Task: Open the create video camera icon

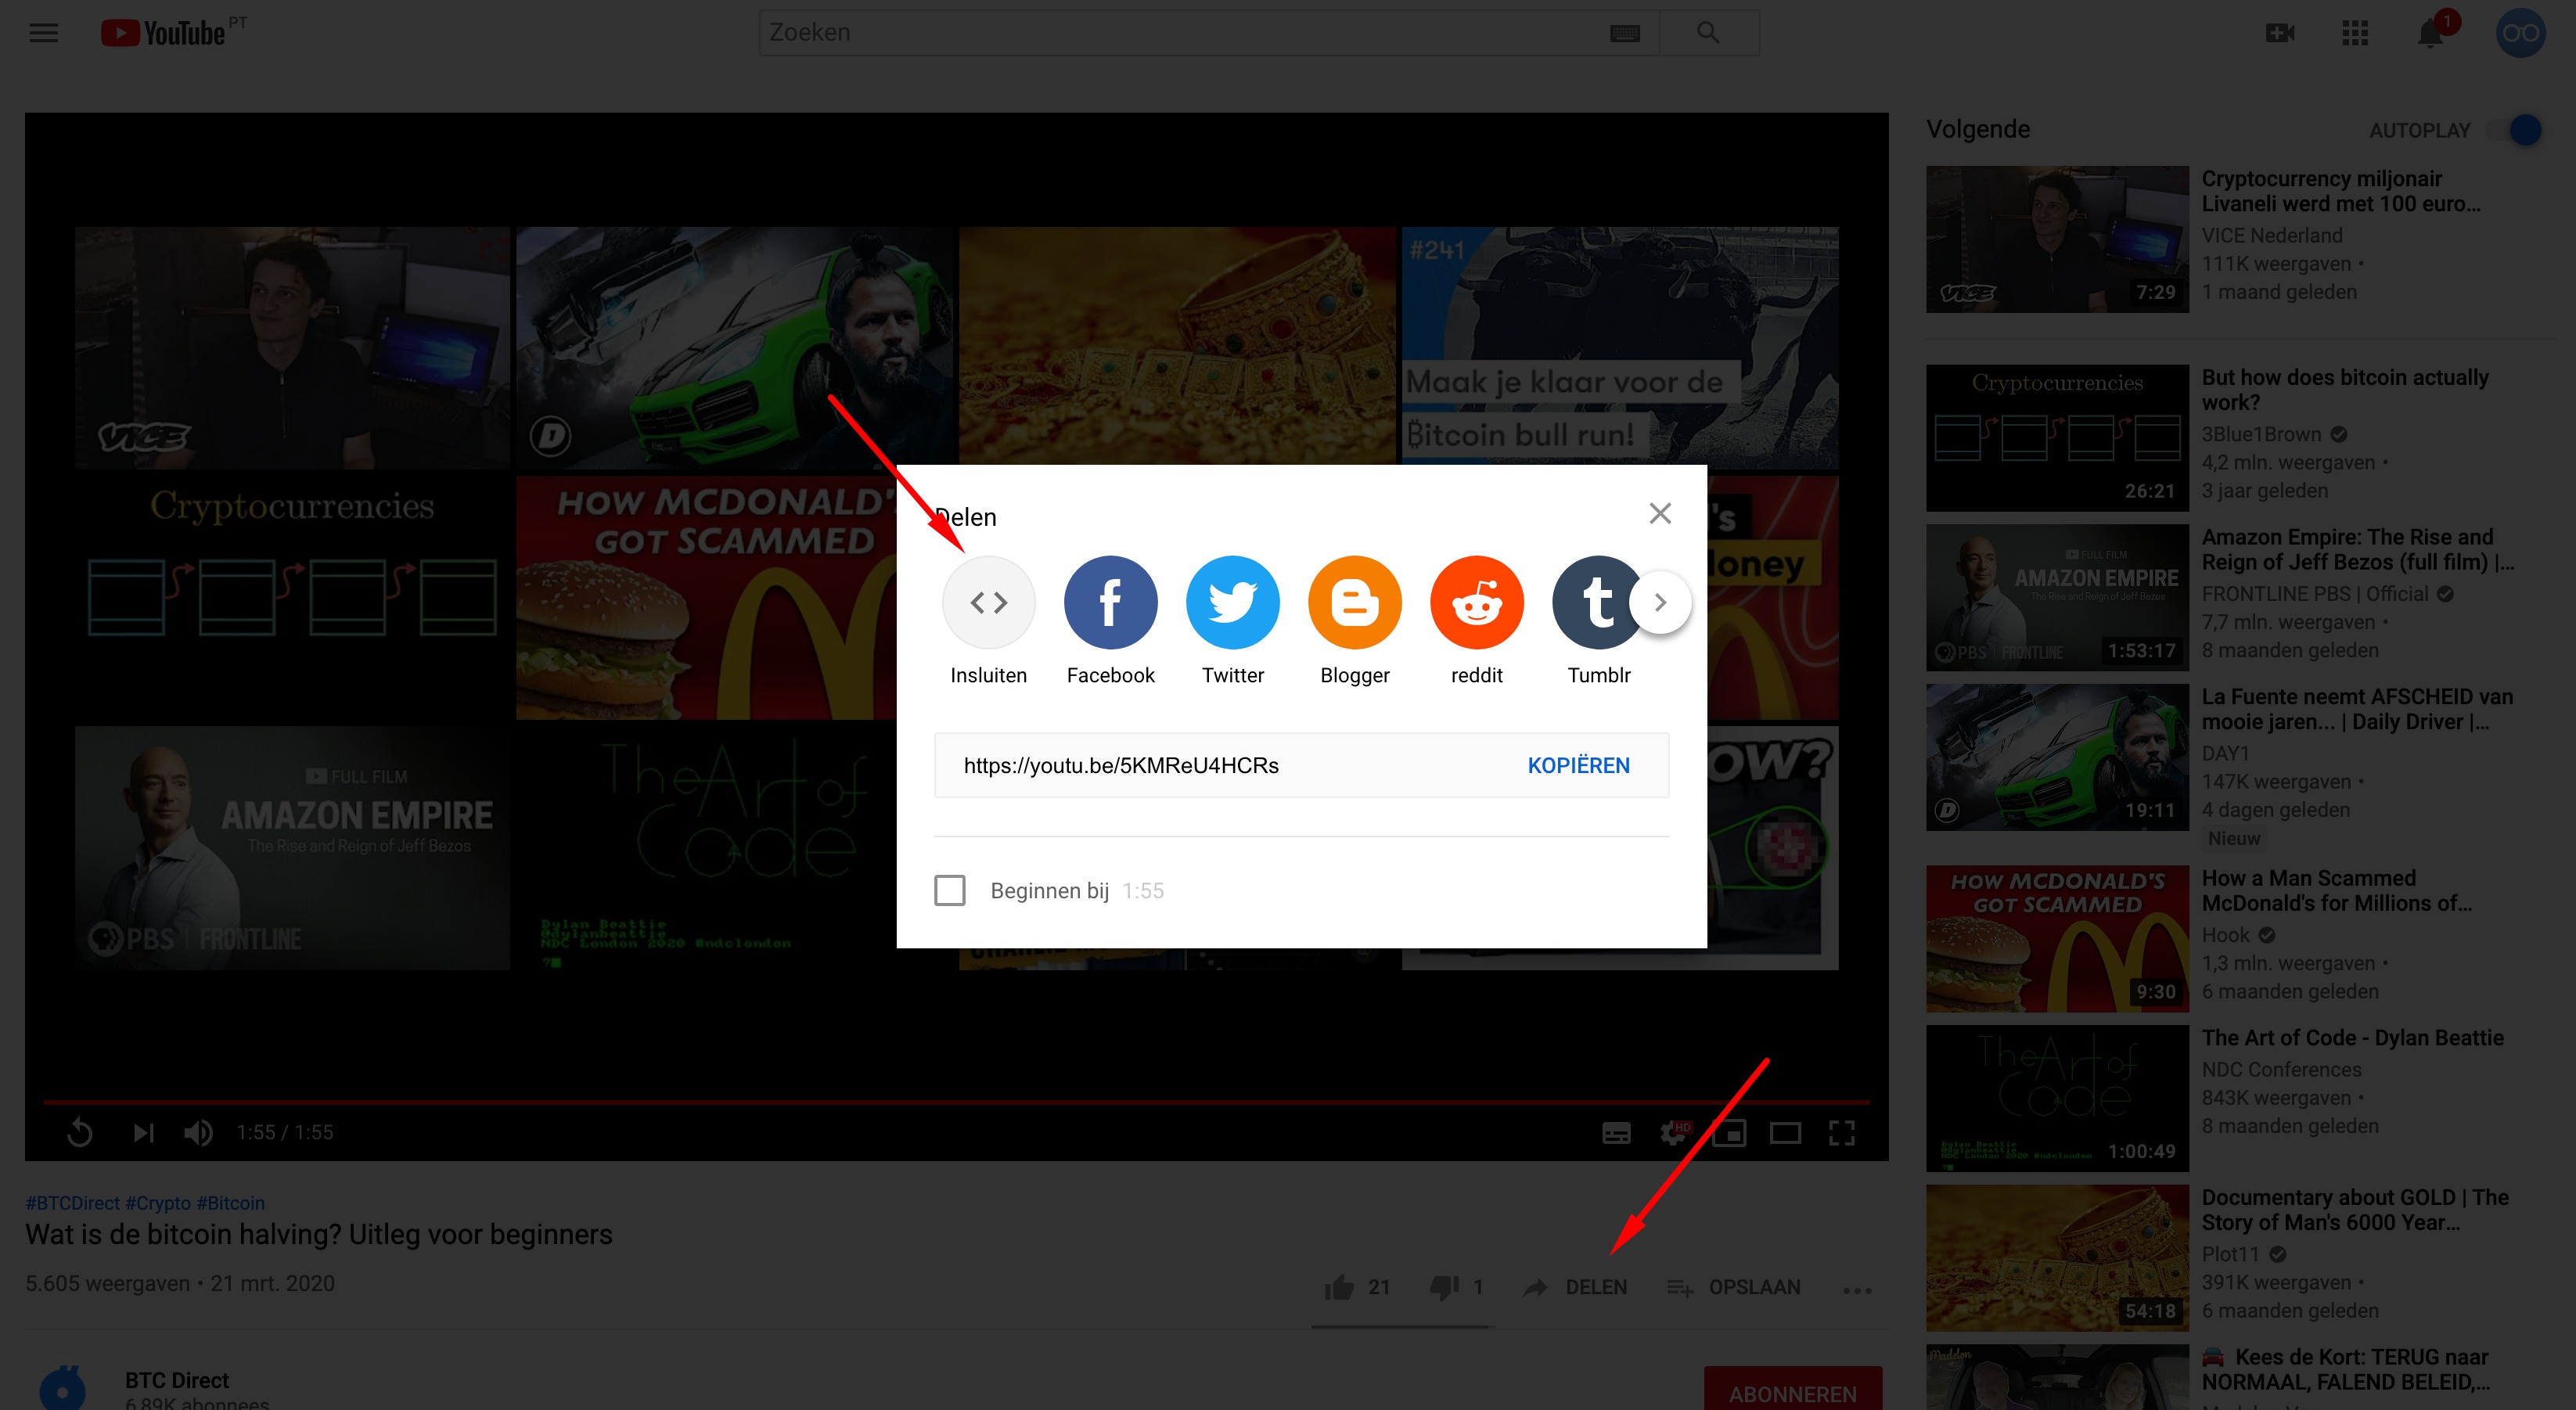Action: [x=2279, y=33]
